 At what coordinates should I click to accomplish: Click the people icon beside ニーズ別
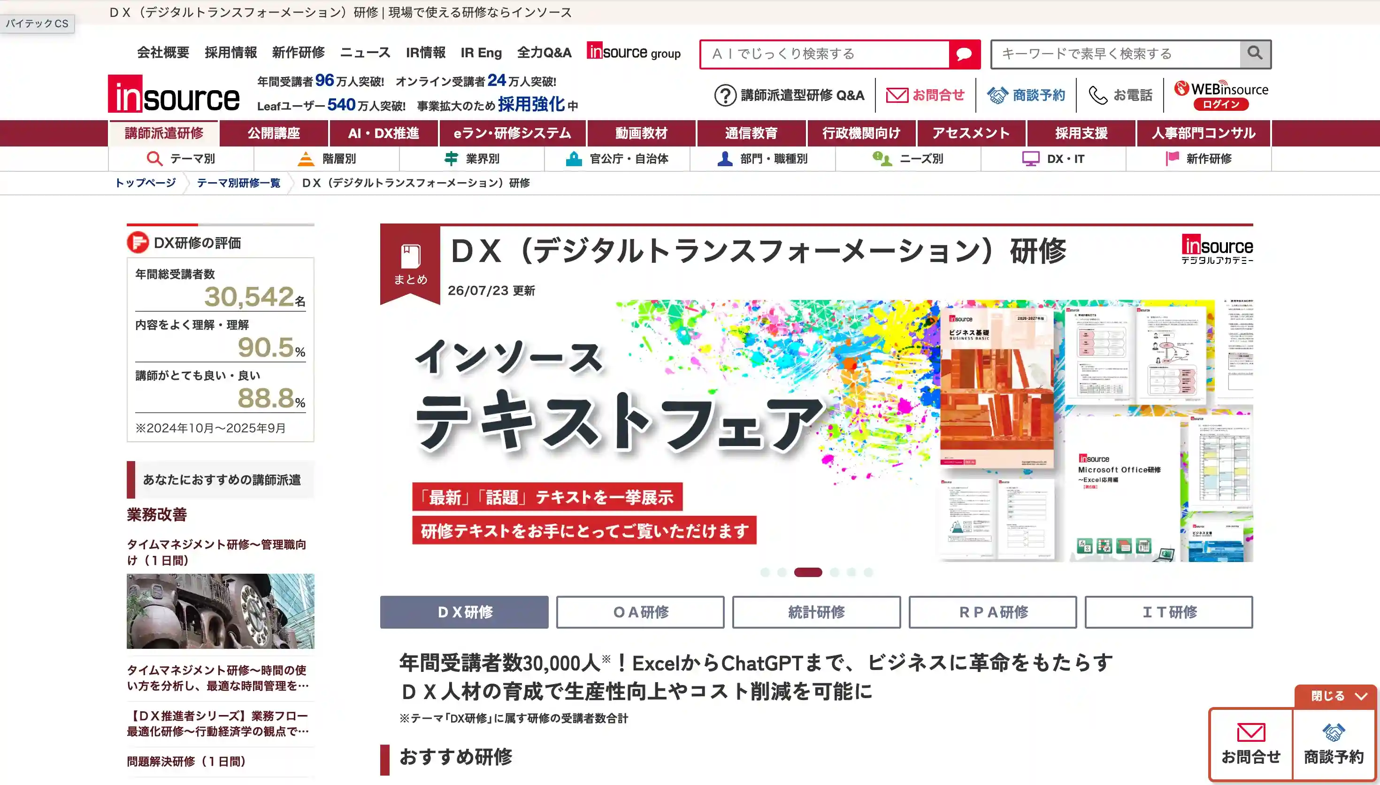pos(882,159)
